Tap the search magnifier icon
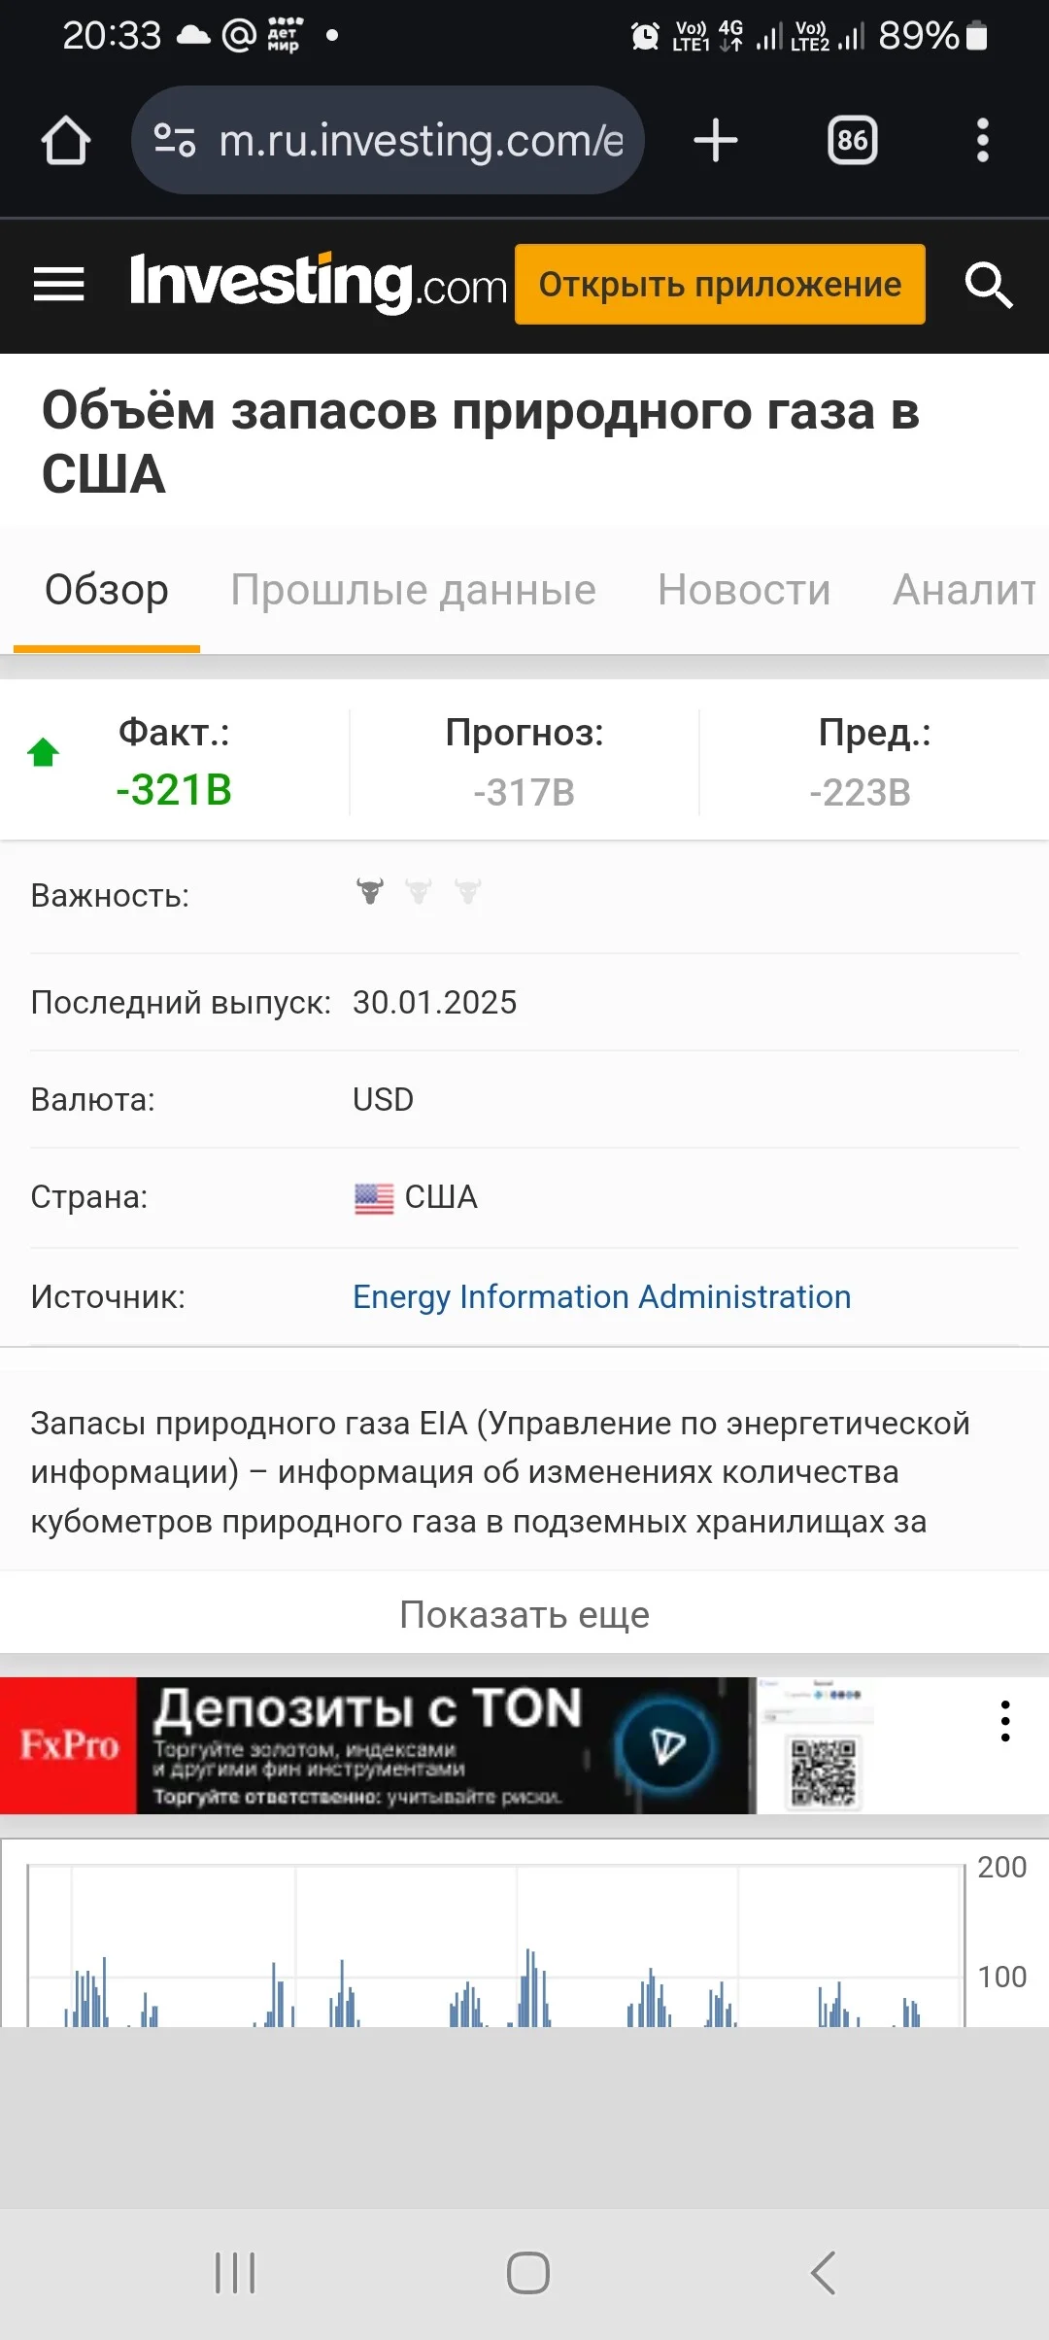The width and height of the screenshot is (1049, 2340). tap(989, 285)
